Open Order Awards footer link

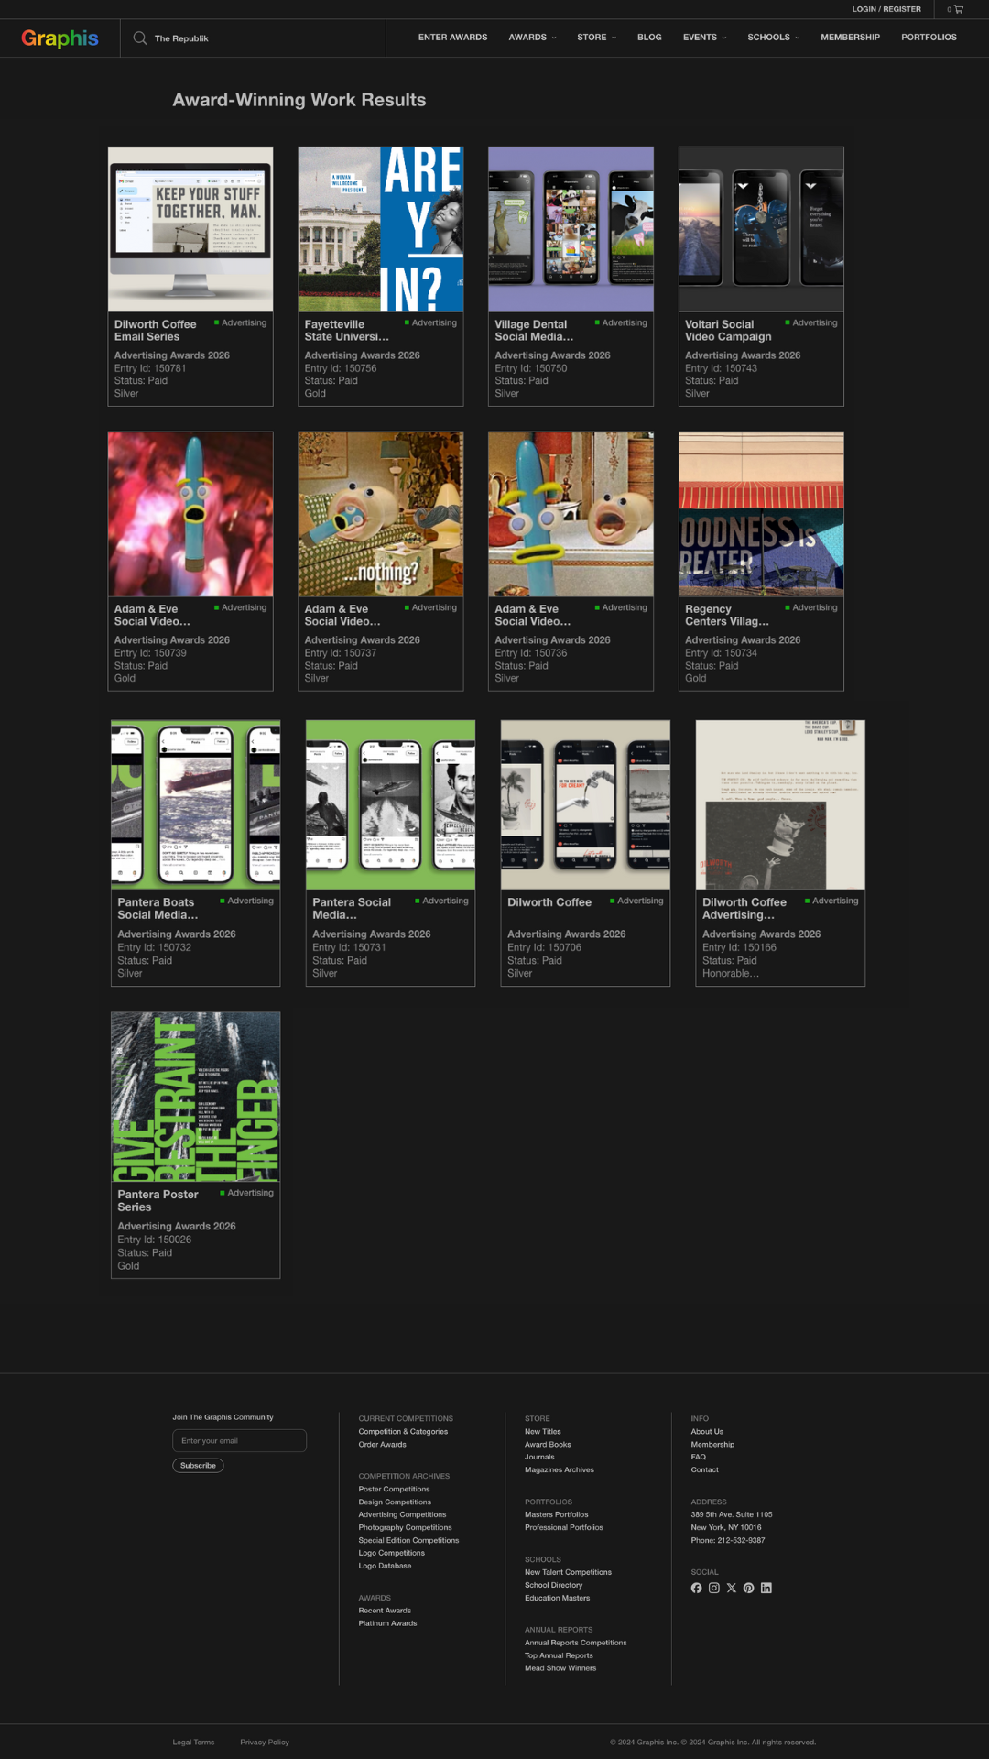(x=382, y=1444)
